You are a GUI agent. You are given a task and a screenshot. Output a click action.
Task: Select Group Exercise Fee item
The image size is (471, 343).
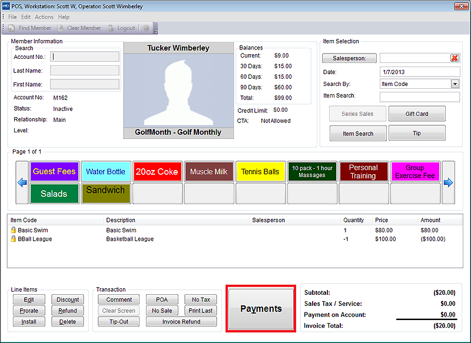tap(415, 171)
